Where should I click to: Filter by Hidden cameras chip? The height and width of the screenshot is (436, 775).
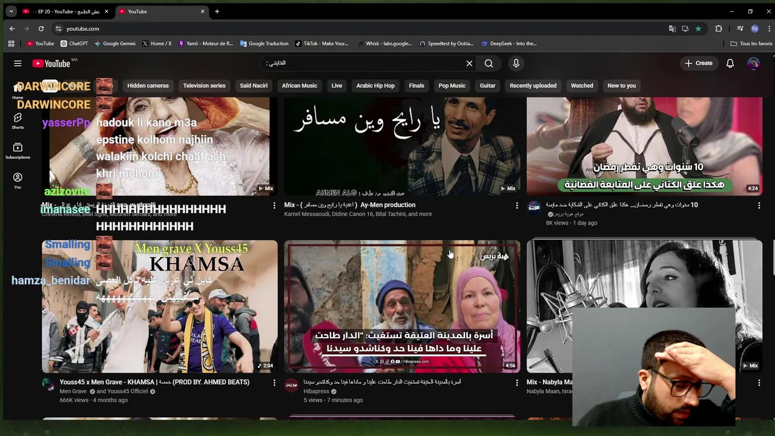click(148, 85)
